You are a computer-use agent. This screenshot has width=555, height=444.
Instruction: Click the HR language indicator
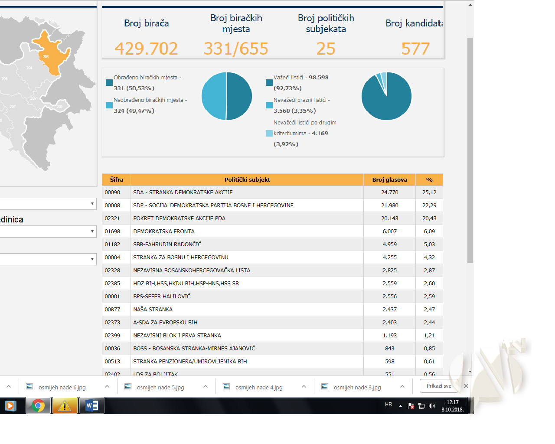coord(388,405)
